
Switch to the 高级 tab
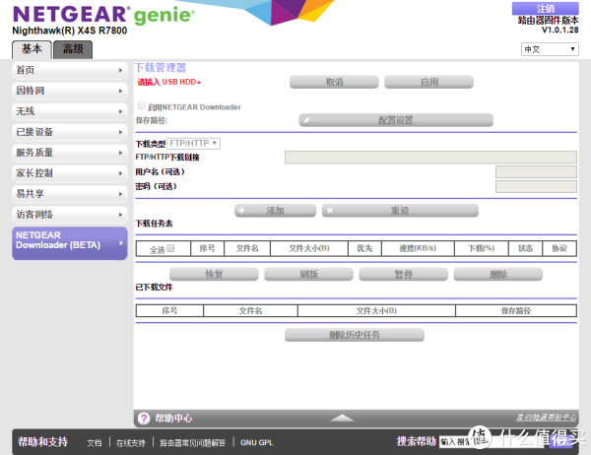[73, 49]
